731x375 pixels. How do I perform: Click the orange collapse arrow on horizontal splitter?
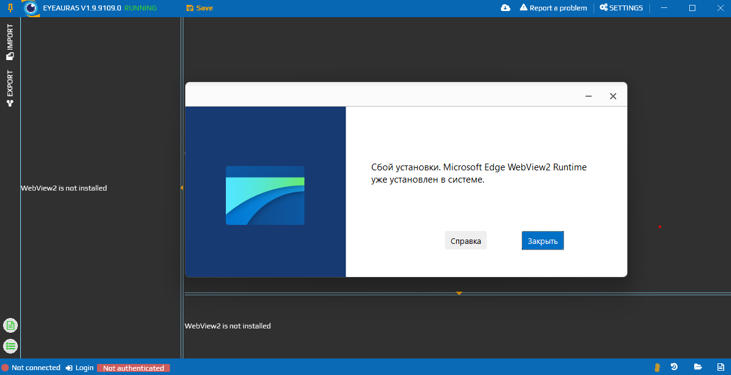tap(459, 293)
